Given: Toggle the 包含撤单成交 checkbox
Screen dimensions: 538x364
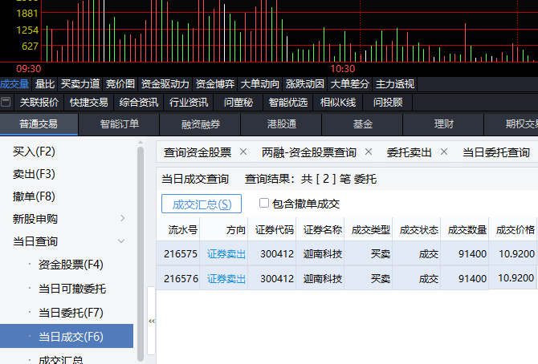Looking at the screenshot, I should point(264,203).
